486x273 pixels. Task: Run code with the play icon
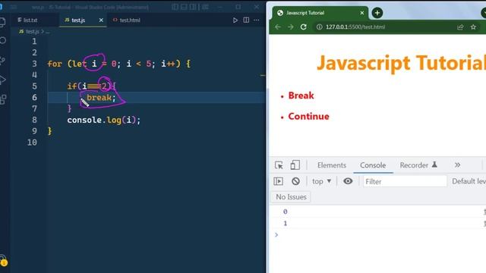click(235, 20)
